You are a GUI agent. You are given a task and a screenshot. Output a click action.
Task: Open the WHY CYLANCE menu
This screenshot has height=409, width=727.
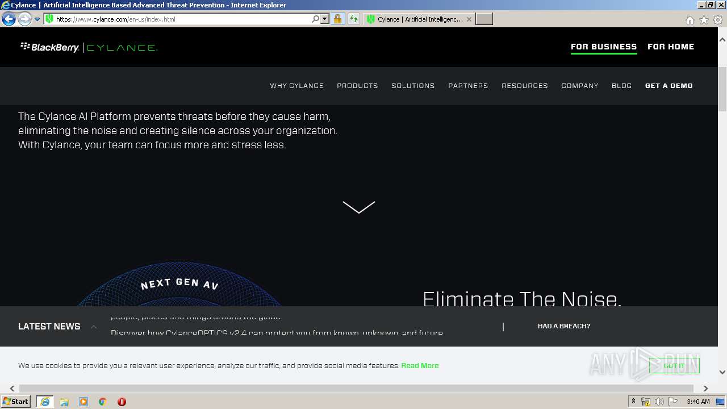point(296,86)
